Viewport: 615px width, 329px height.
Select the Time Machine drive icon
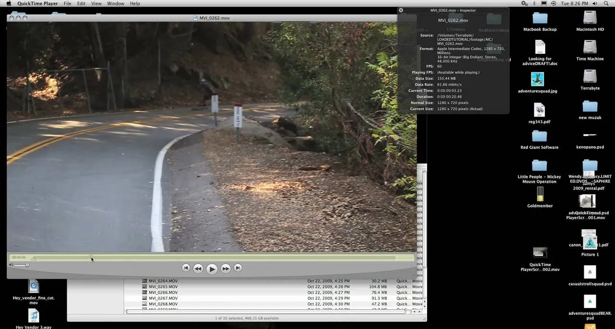[x=590, y=47]
